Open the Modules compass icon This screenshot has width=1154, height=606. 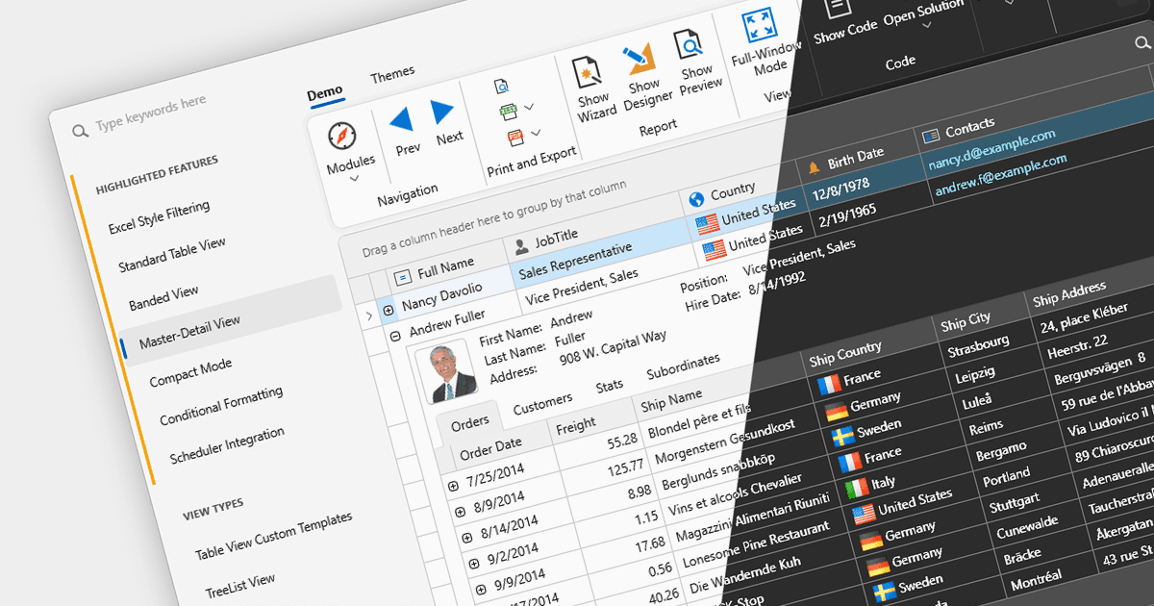[342, 138]
